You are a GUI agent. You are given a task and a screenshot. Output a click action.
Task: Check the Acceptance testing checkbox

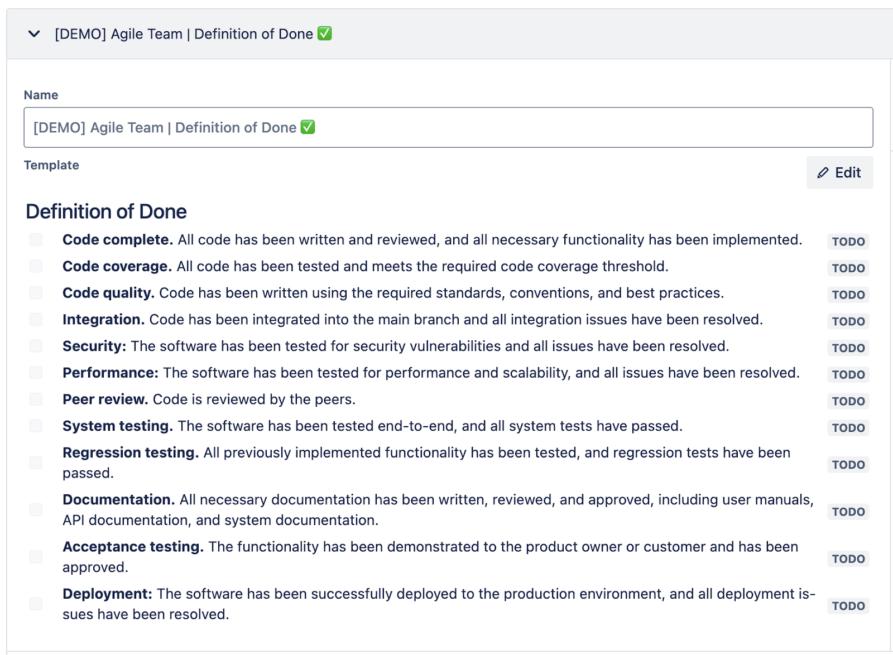click(36, 557)
